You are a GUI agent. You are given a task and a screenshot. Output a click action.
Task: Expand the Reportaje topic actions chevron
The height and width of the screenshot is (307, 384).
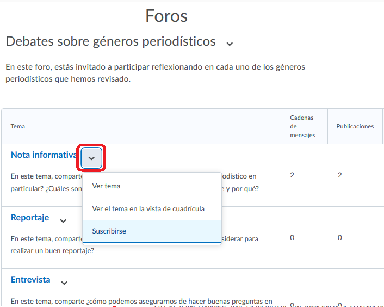pos(63,220)
